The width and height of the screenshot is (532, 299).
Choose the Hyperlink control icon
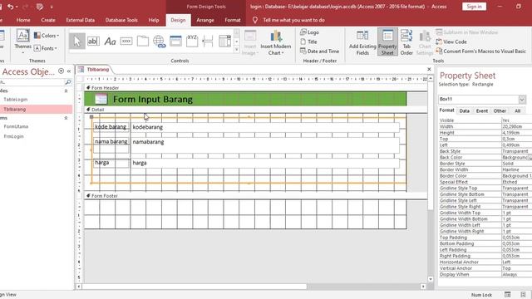(159, 42)
